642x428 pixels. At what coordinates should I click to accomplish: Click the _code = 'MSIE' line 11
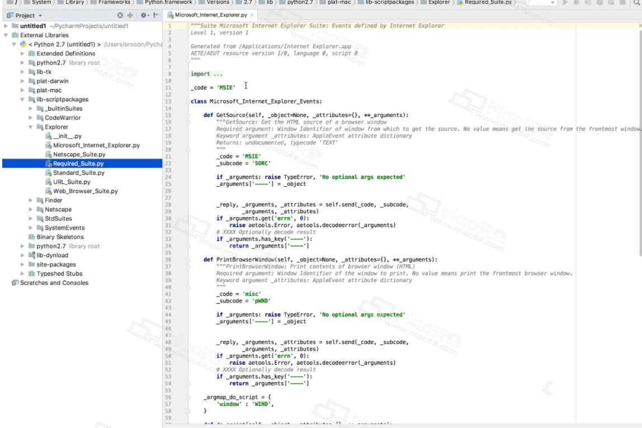pyautogui.click(x=213, y=88)
